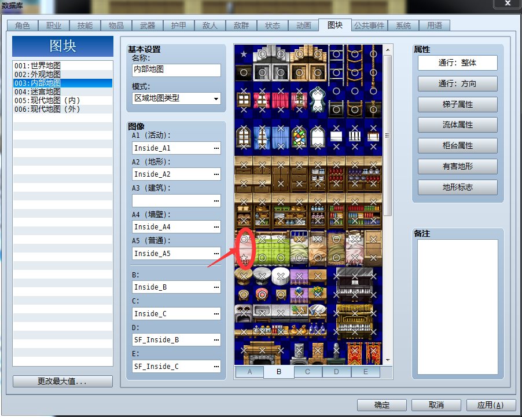Click the 名称 input field

(x=177, y=69)
